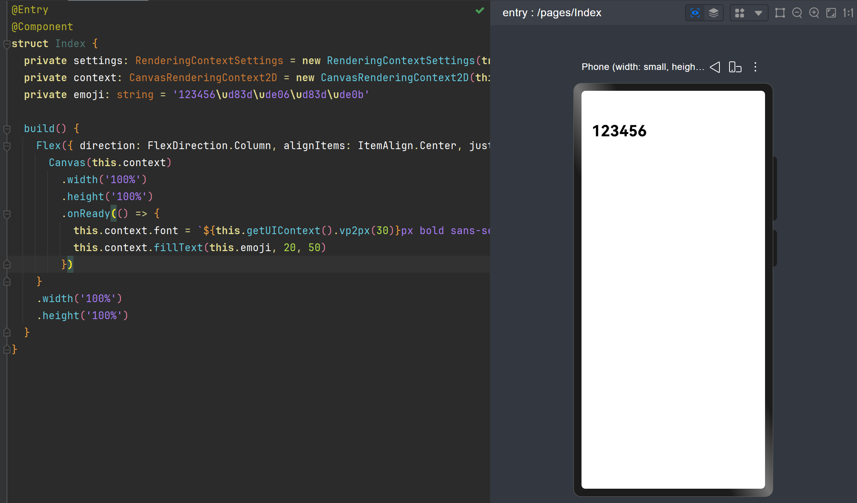
Task: Place cursor on fillText in code
Action: pos(178,248)
